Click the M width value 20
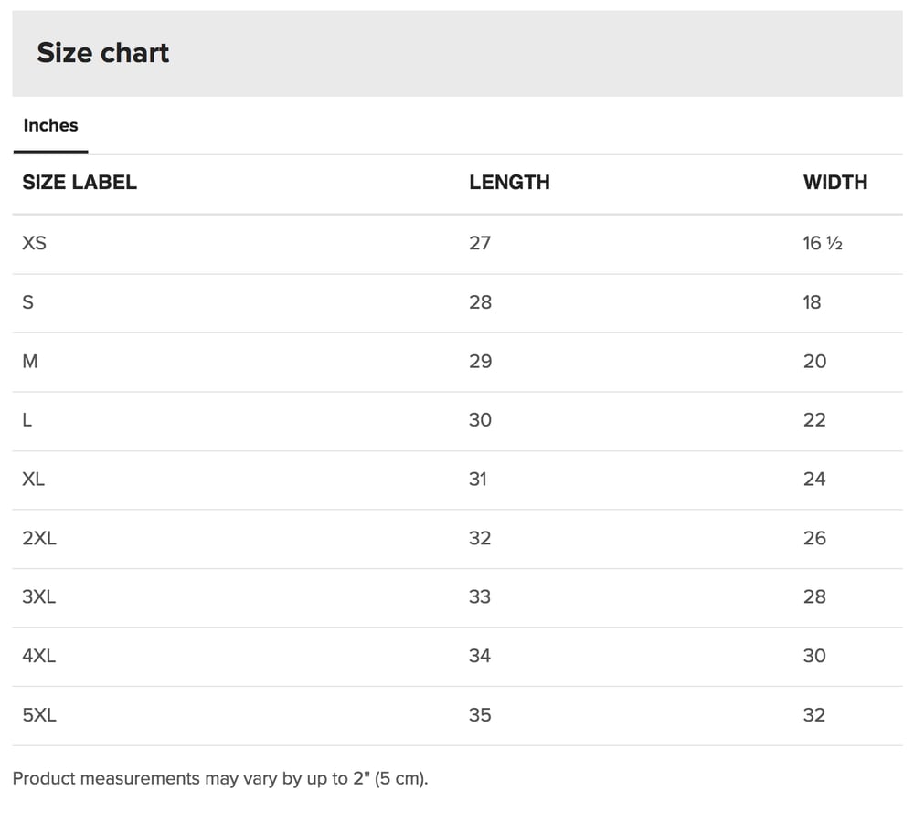The image size is (914, 833). coord(814,361)
